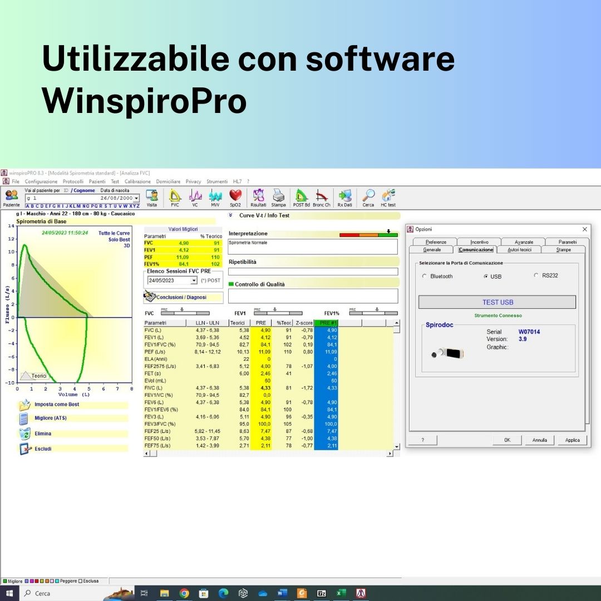Image resolution: width=601 pixels, height=601 pixels.
Task: Open the FVC PRE session date dropdown
Action: 194,280
